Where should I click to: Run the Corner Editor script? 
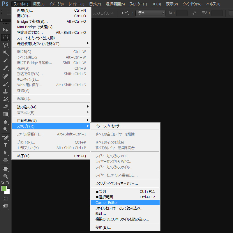point(125,202)
